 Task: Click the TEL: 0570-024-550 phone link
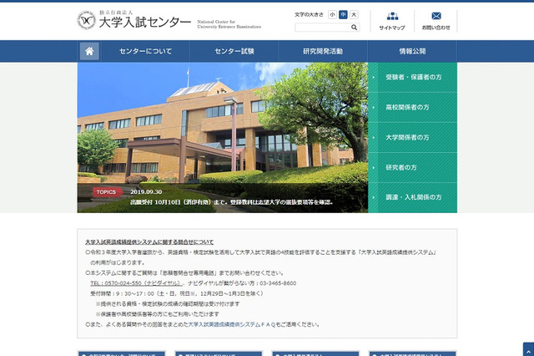pos(136,283)
